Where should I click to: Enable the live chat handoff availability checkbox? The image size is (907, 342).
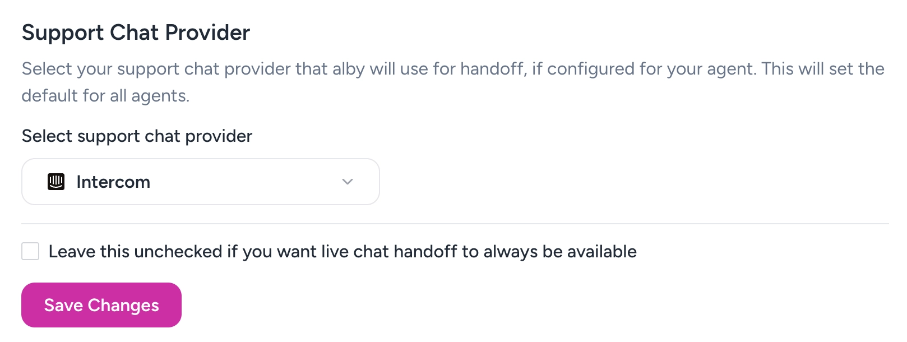tap(30, 251)
